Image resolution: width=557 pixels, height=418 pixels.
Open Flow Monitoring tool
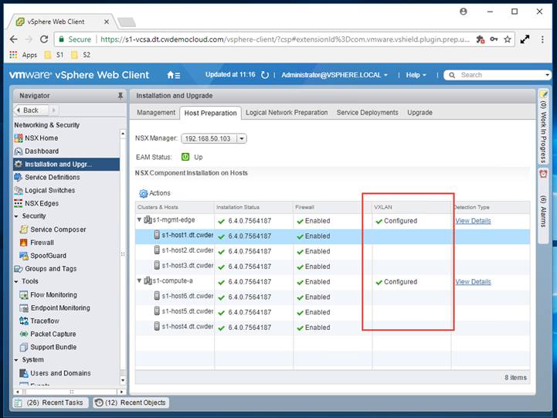click(53, 295)
